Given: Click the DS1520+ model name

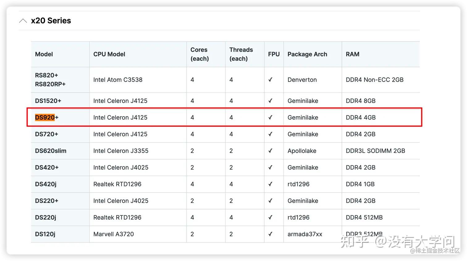Looking at the screenshot, I should pos(48,101).
